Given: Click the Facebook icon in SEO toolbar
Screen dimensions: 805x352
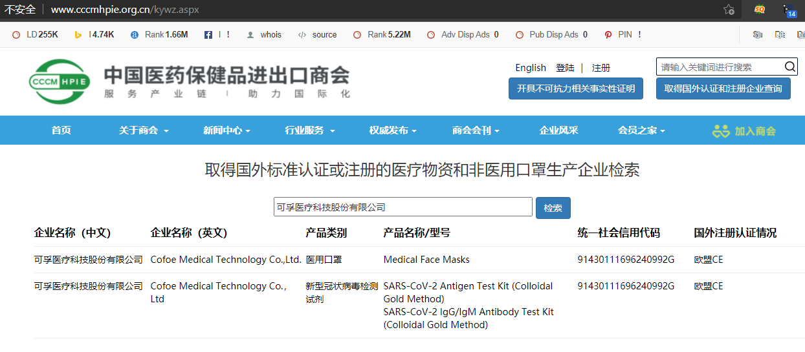Looking at the screenshot, I should [208, 35].
